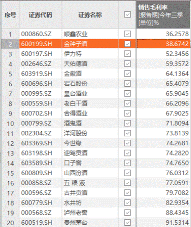Toggle the 皇台酒业 row checkbox
The height and width of the screenshot is (227, 191).
click(x=127, y=93)
